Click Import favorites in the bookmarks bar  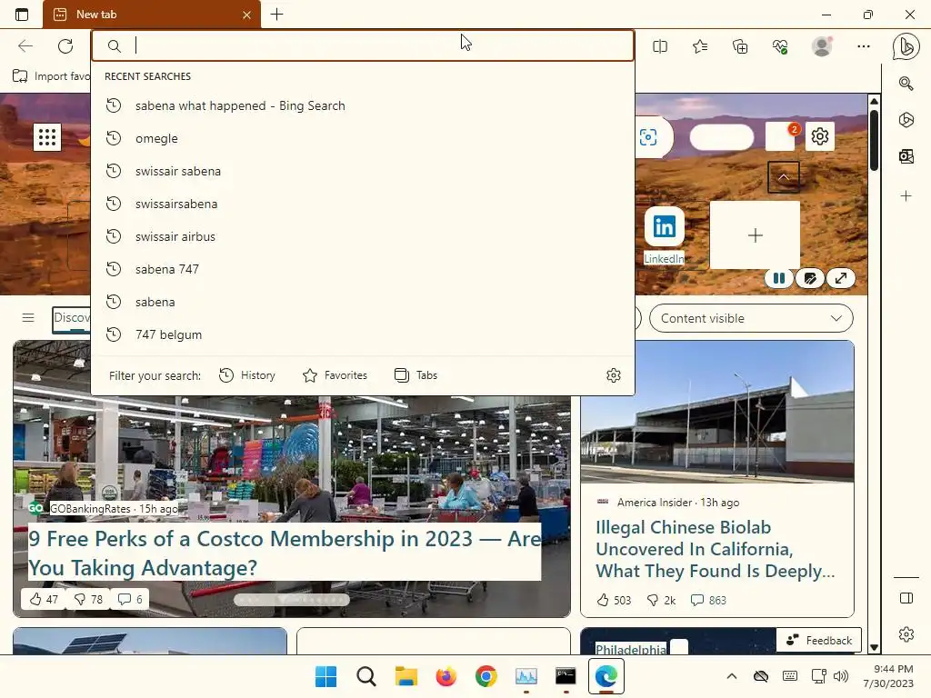[51, 76]
